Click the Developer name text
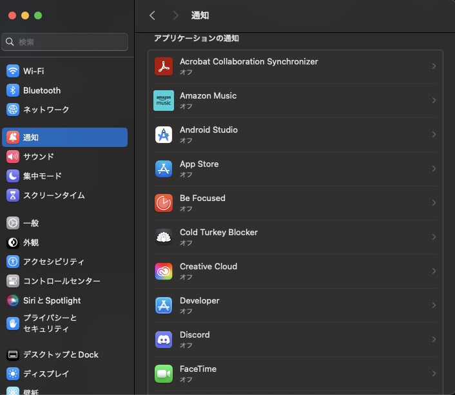This screenshot has height=395, width=455. 200,301
